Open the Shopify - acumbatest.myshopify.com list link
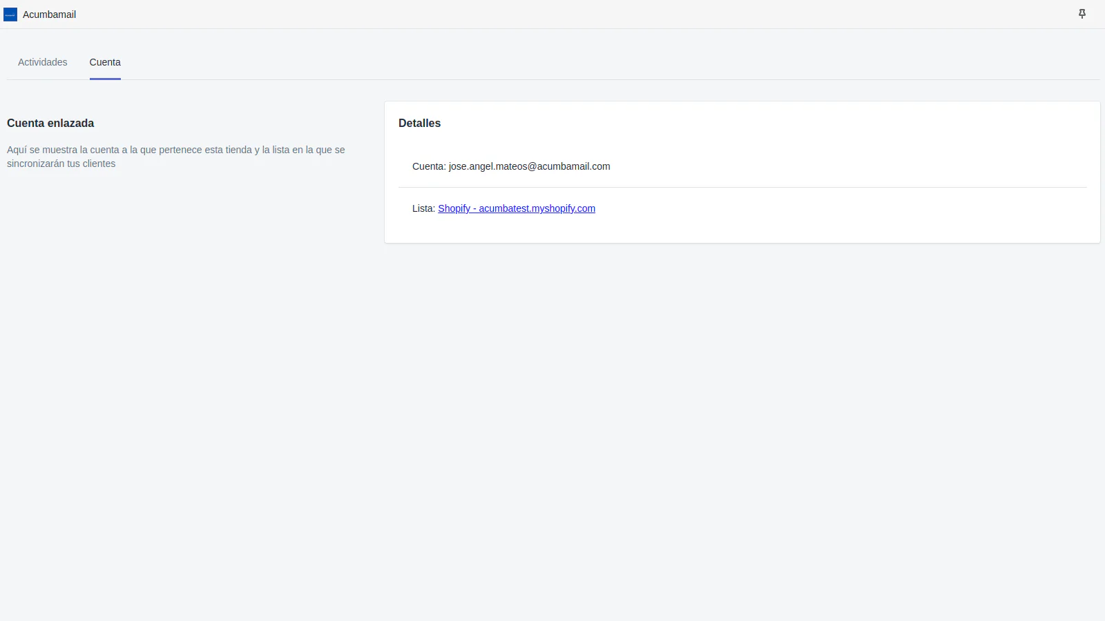The width and height of the screenshot is (1105, 621). [x=517, y=208]
